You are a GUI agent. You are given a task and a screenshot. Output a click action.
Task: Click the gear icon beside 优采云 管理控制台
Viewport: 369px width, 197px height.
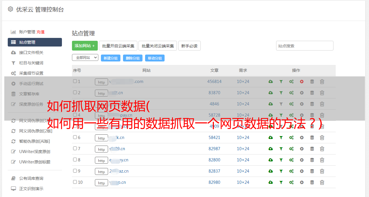(x=10, y=9)
